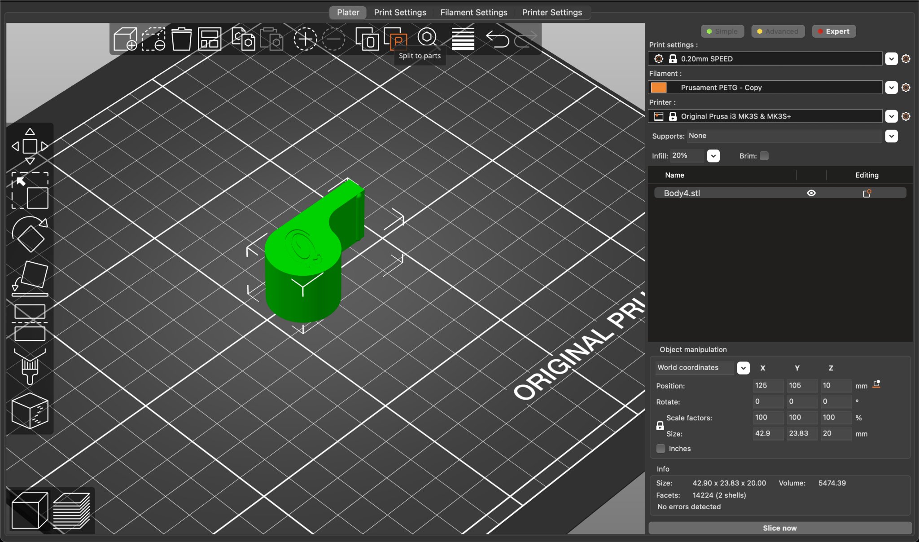The width and height of the screenshot is (919, 542).
Task: Click the Delete all trash icon
Action: [181, 39]
